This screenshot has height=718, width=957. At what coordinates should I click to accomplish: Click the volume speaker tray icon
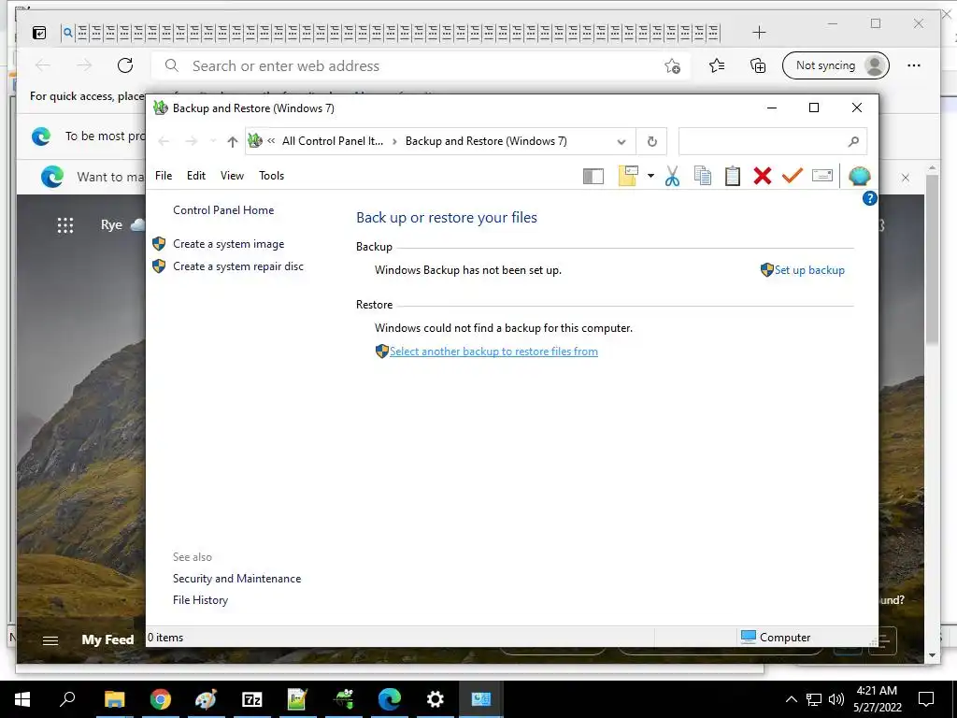[x=836, y=699]
